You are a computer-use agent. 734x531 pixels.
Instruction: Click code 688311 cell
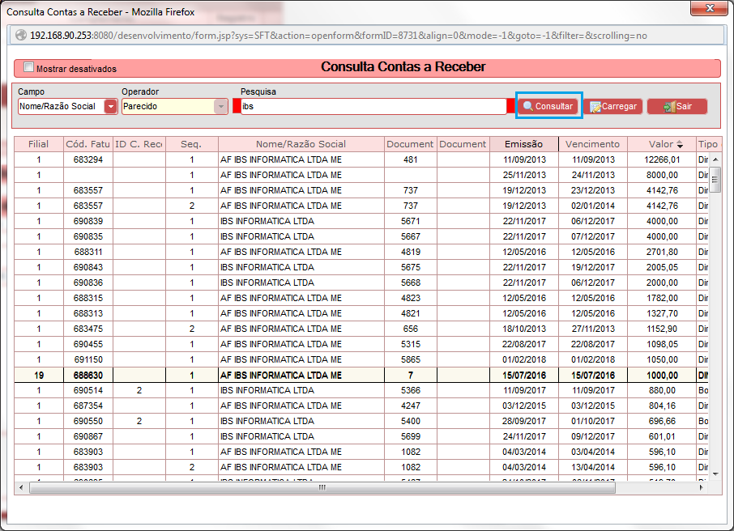[x=88, y=252]
